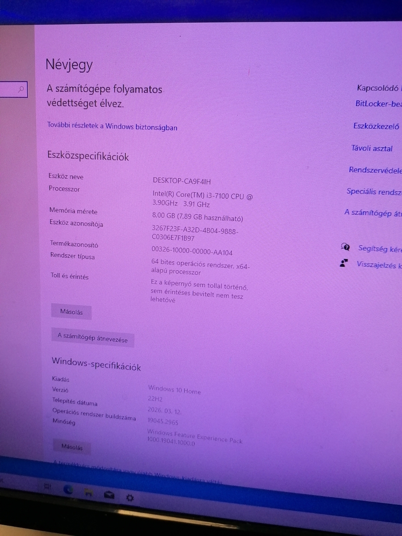Click the Névjegy page heading

pyautogui.click(x=69, y=65)
